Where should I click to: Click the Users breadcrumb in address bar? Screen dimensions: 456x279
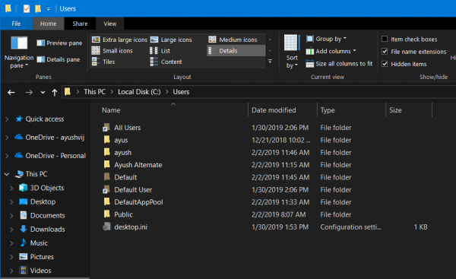(181, 92)
